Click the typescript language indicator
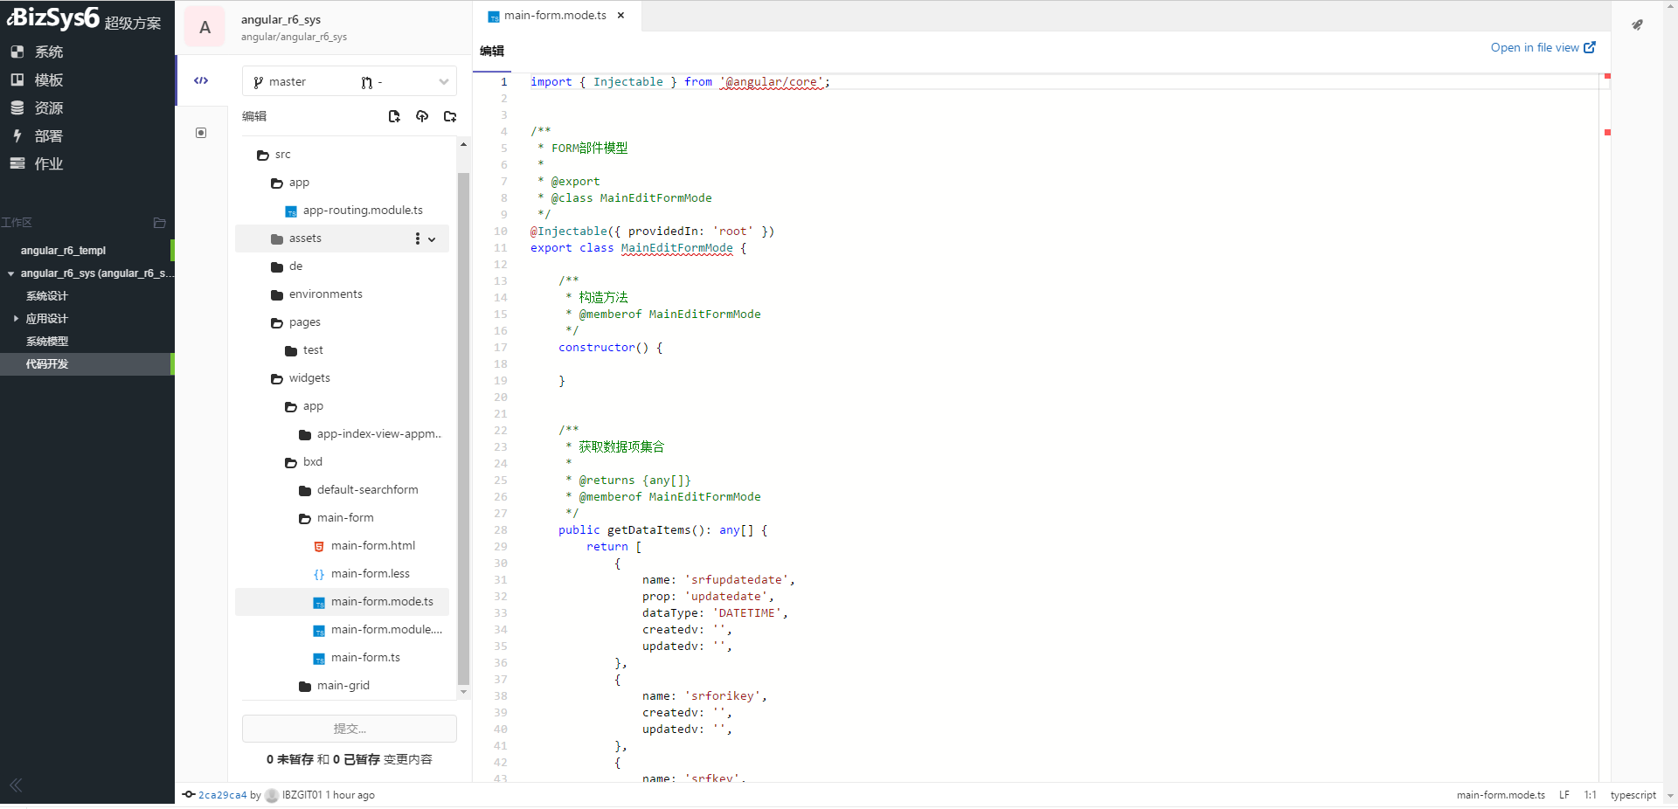This screenshot has height=809, width=1678. click(x=1633, y=795)
